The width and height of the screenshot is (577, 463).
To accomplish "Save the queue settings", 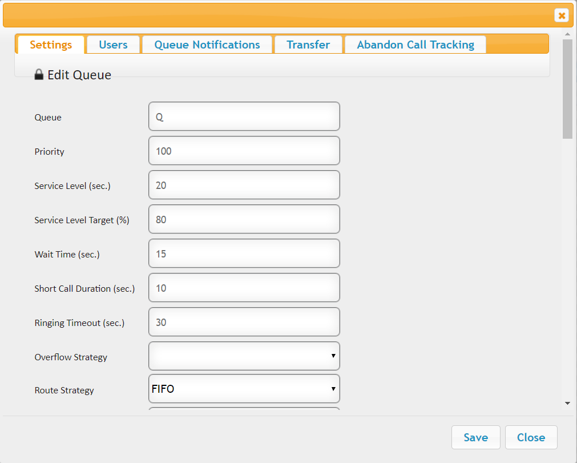I will (x=476, y=437).
